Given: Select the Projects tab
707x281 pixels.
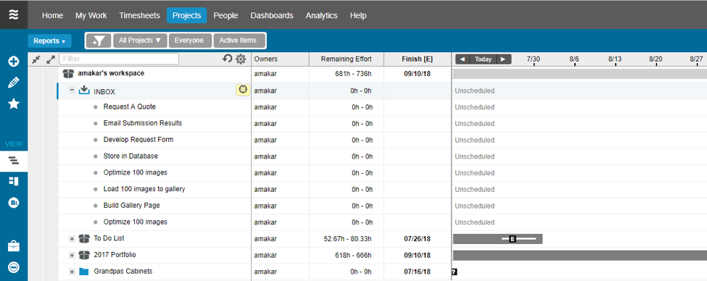Looking at the screenshot, I should (x=186, y=15).
